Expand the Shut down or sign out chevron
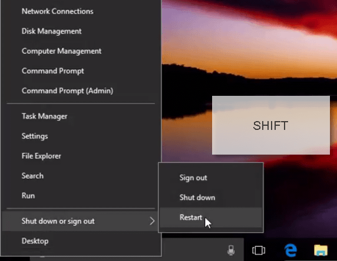337x261 pixels. [x=152, y=221]
